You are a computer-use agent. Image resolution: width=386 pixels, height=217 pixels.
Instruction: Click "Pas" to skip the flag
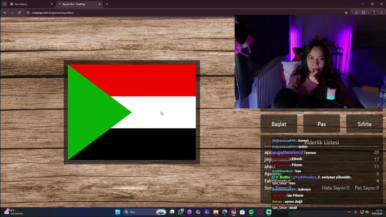tap(321, 124)
